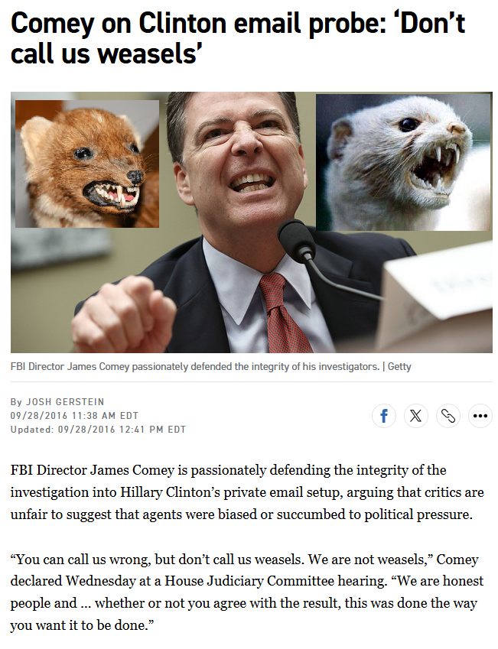Click the first paragraph about Clinton's email setup
498x649 pixels.
pyautogui.click(x=247, y=492)
